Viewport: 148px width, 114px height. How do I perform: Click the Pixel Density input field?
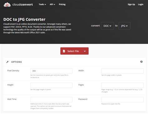51,71
